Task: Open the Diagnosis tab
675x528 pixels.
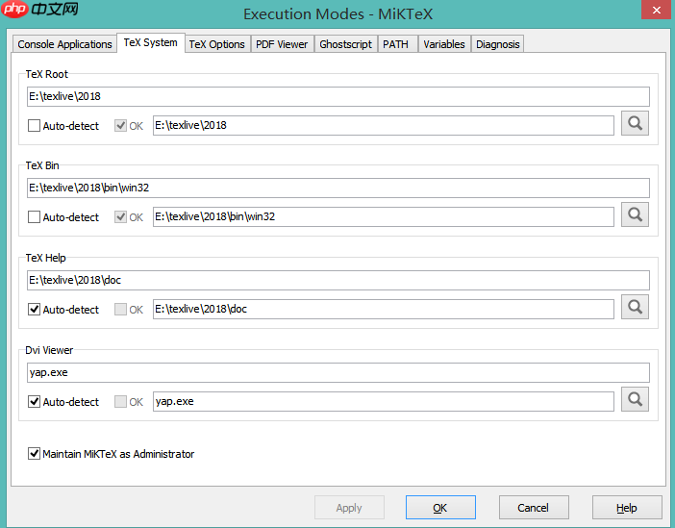Action: (498, 44)
